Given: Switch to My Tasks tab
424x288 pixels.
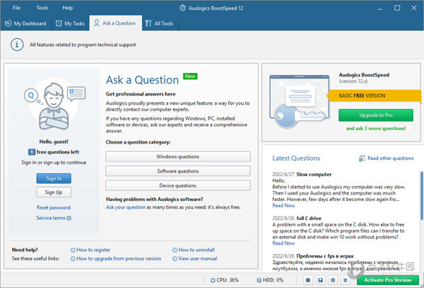Looking at the screenshot, I should point(70,23).
